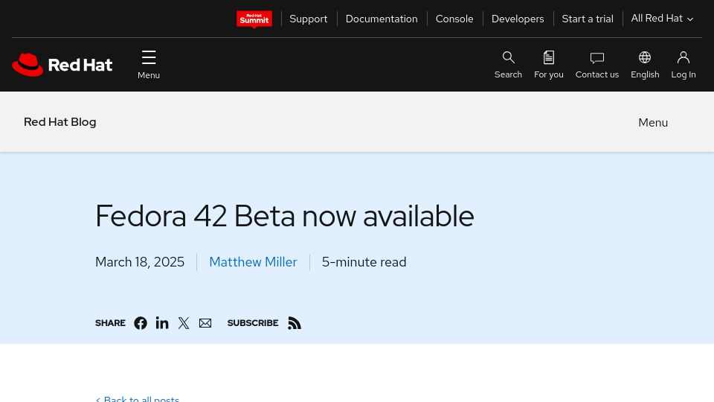
Task: Open the Red Hat Blog heading link
Action: 60,122
